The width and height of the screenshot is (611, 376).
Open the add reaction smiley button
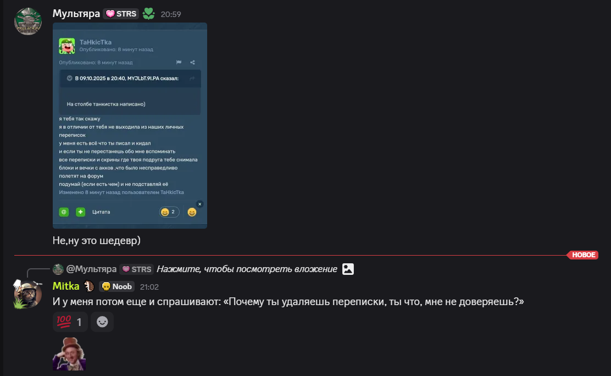pyautogui.click(x=102, y=322)
